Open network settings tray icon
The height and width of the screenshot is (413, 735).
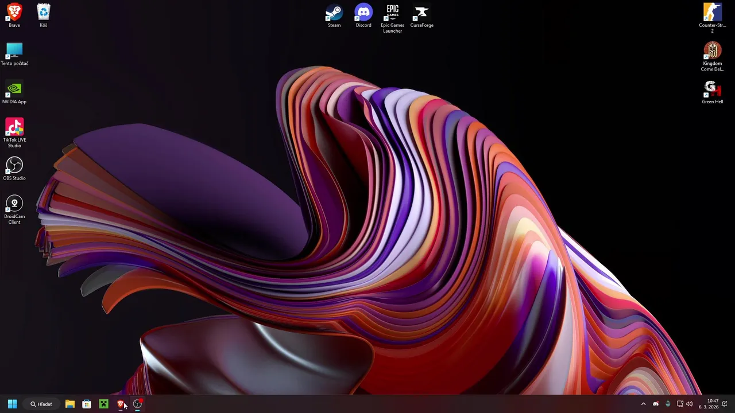[x=680, y=404]
